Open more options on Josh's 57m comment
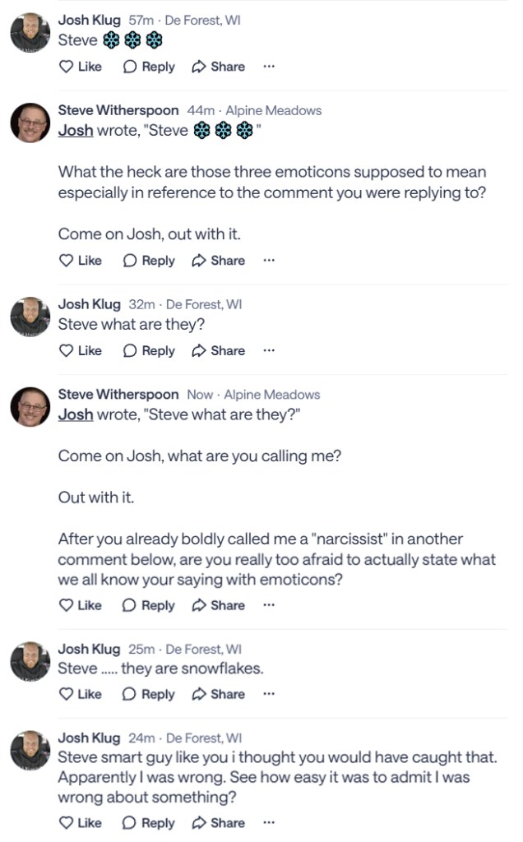 point(268,67)
